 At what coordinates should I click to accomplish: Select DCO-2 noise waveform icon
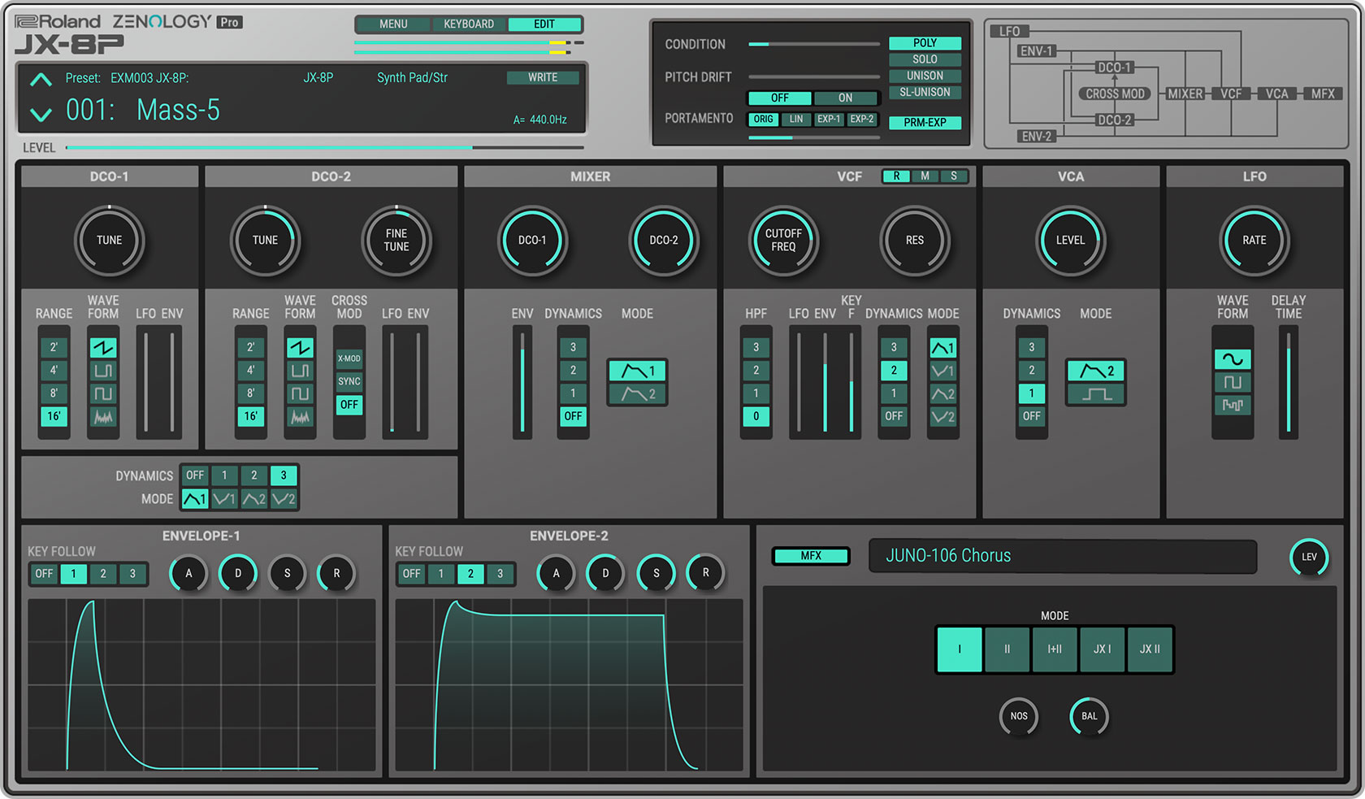(300, 417)
